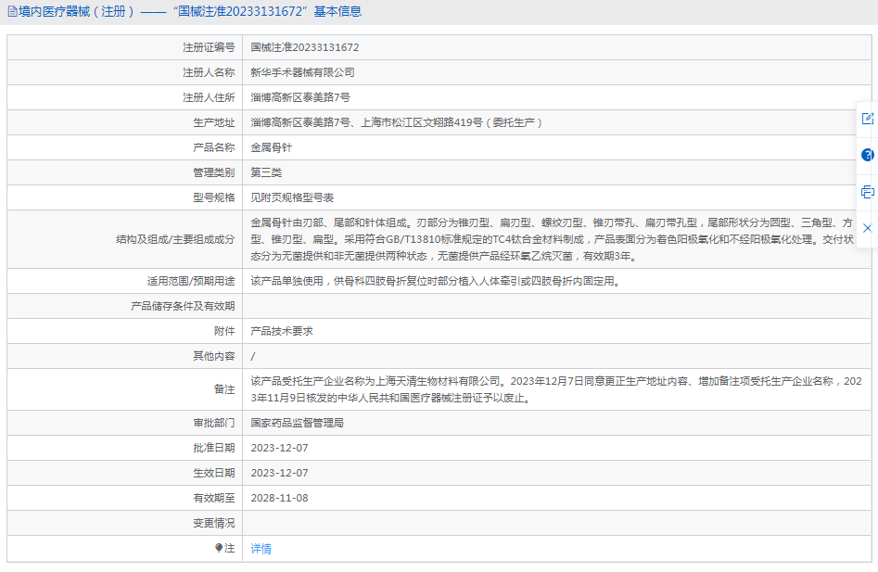Click attachment value 产品技术要求
This screenshot has height=572, width=878.
[282, 331]
